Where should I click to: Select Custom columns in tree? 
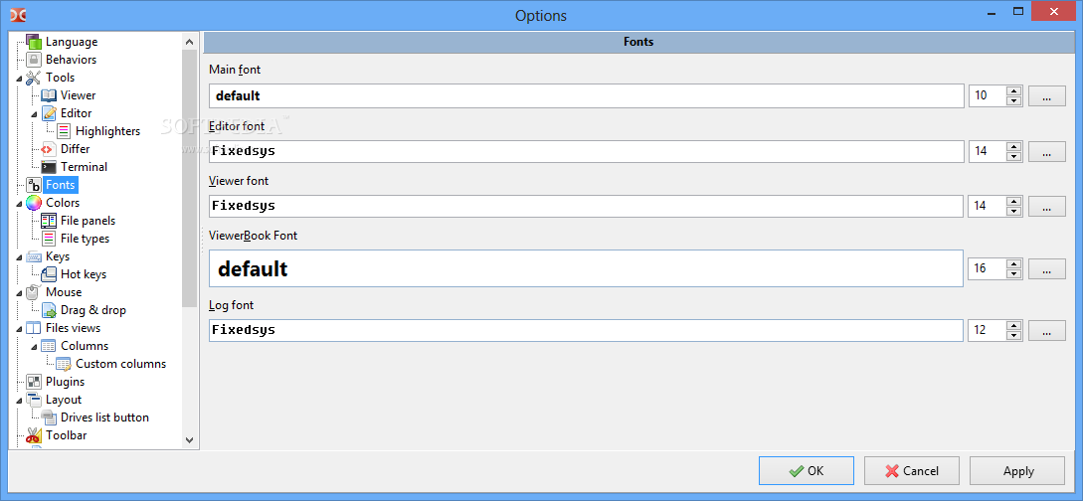coord(121,364)
